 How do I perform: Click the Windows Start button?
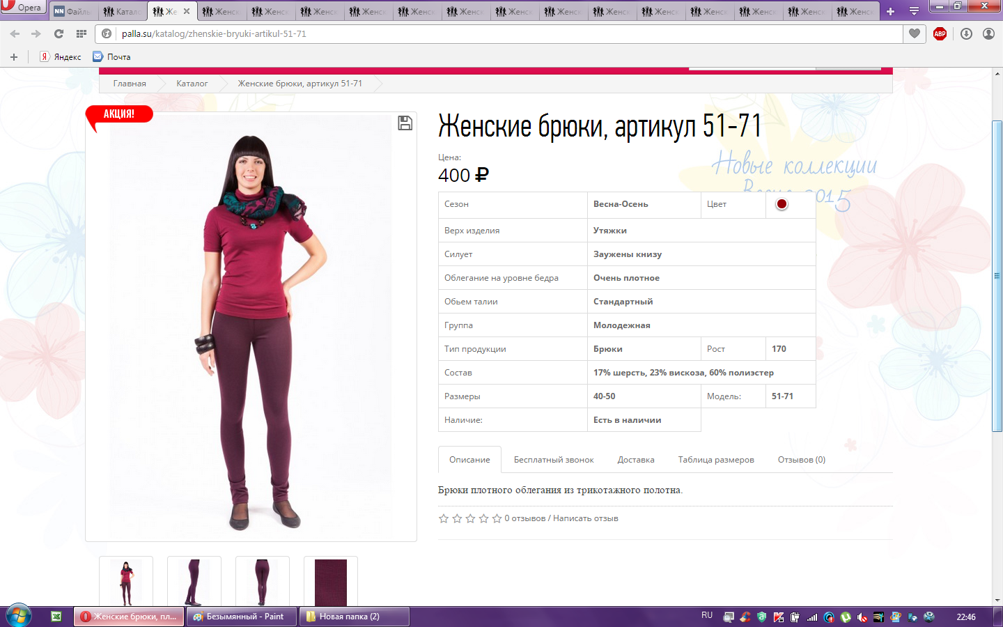coord(18,616)
